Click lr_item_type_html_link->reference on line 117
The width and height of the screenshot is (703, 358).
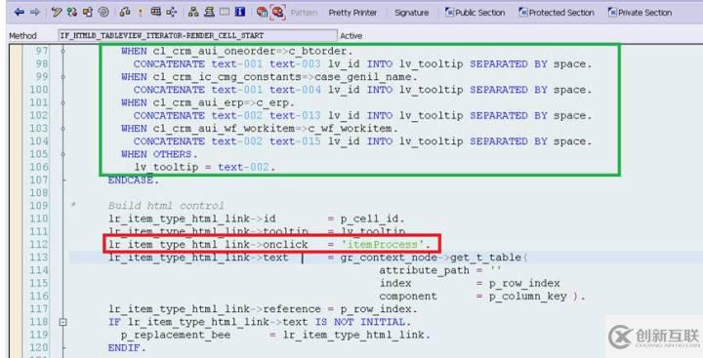(x=215, y=308)
